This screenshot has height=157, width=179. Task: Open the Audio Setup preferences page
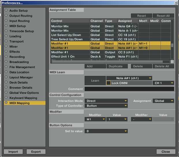coord(18,11)
